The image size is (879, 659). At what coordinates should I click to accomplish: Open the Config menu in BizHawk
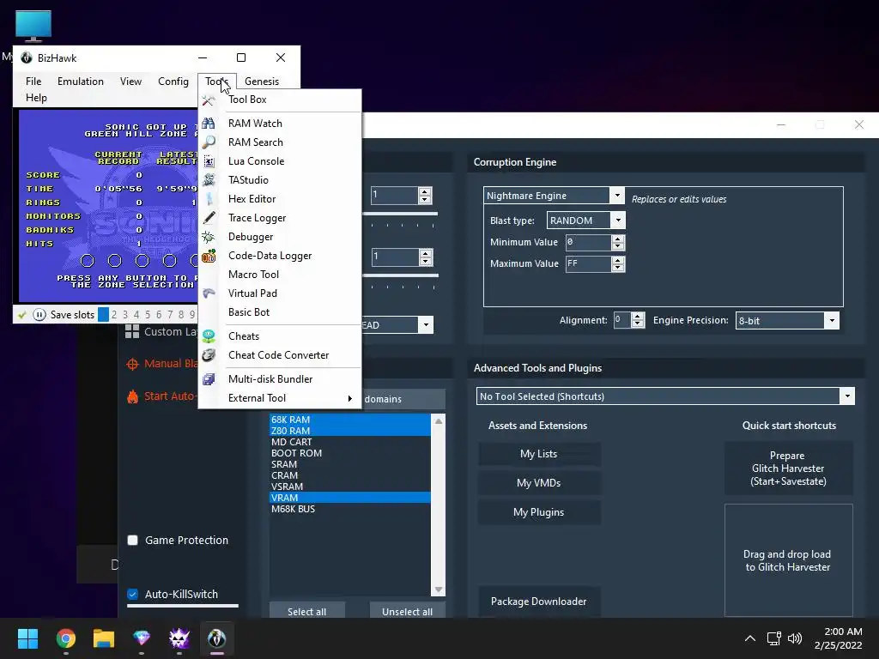click(x=173, y=82)
